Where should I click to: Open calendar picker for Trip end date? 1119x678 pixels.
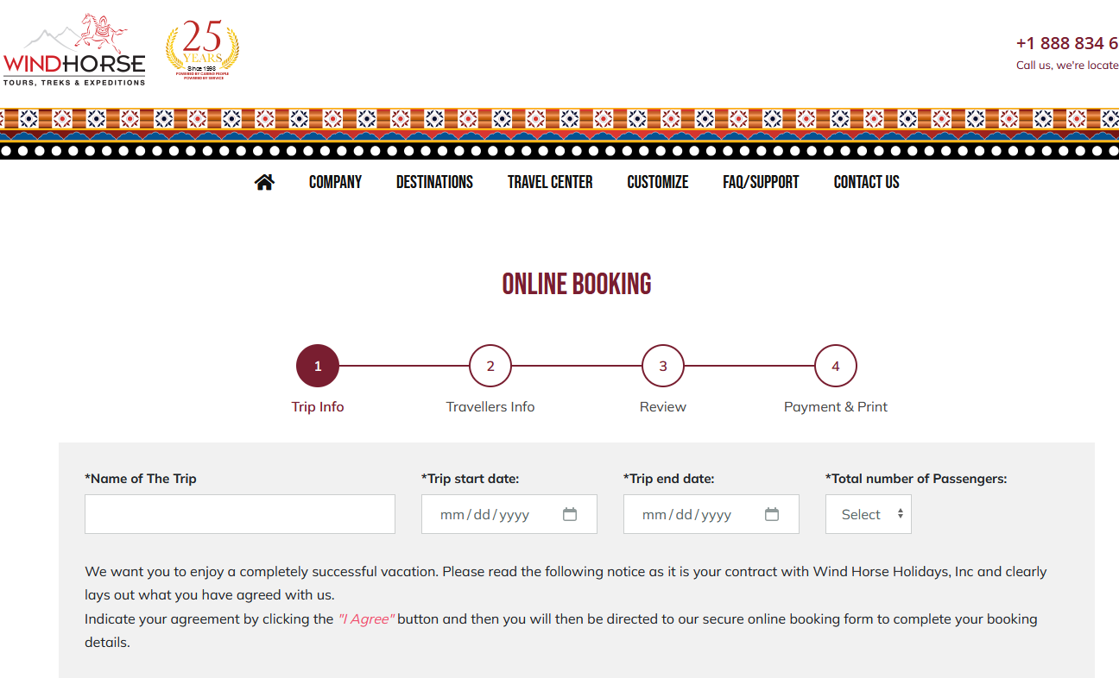(772, 514)
